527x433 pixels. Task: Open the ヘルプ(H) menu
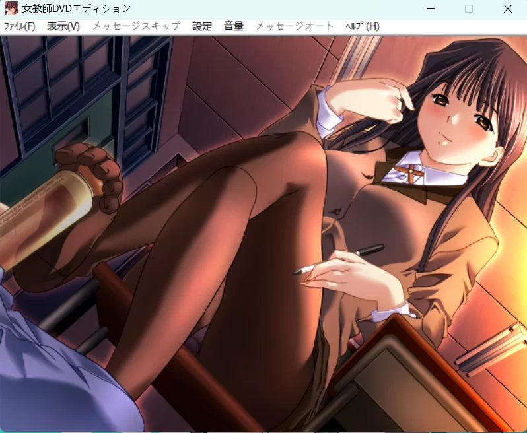[x=363, y=26]
